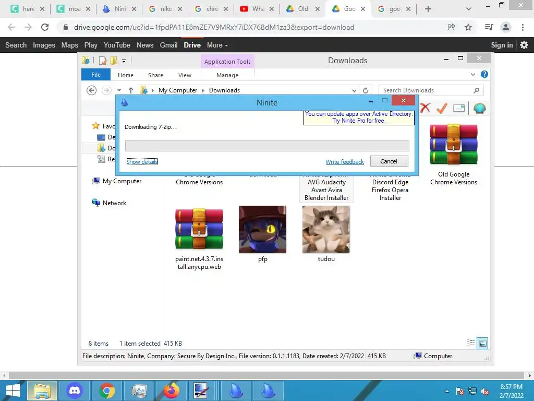Expand the Explorer ribbon chevron
Viewport: 534px width, 401px height.
click(x=472, y=74)
